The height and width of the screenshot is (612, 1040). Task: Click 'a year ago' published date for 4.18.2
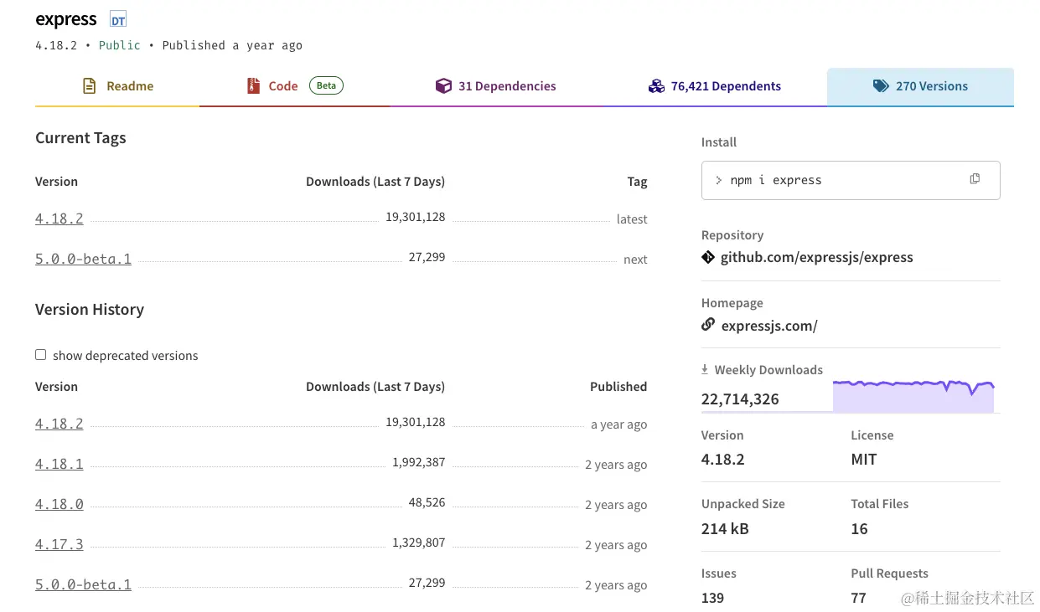(x=618, y=424)
